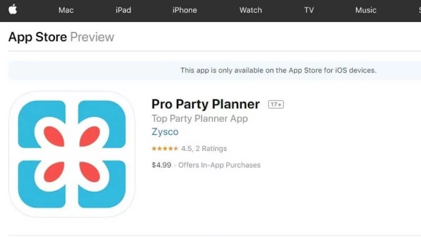Open the Mac menu item
Screen dimensions: 421x238
pyautogui.click(x=66, y=10)
